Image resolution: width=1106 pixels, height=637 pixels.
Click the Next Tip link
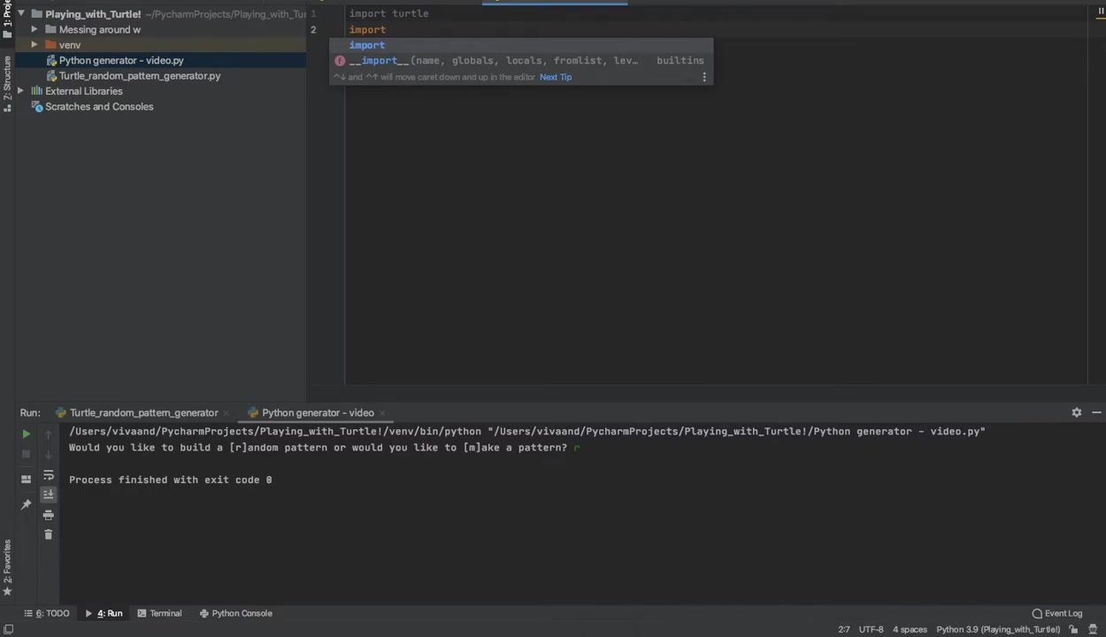555,77
